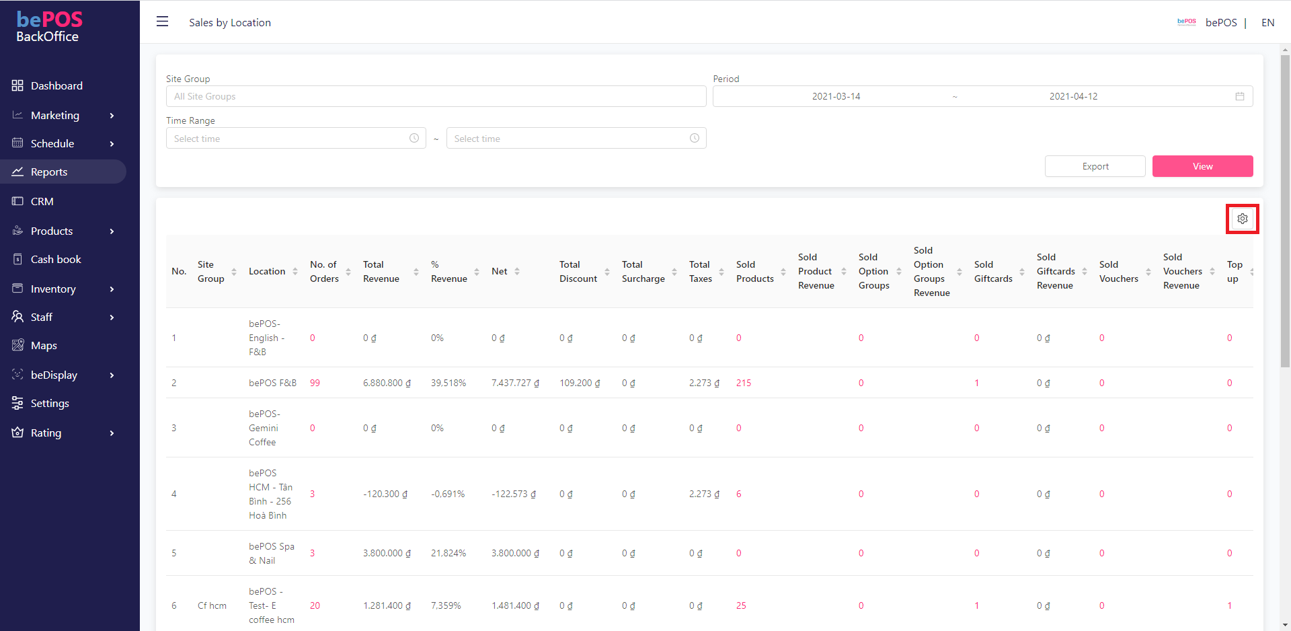
Task: Click the Maps sidebar icon
Action: pos(17,345)
